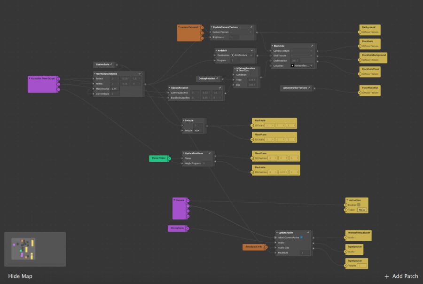
Task: Select the BlackholeBackground material patch
Action: [x=373, y=58]
